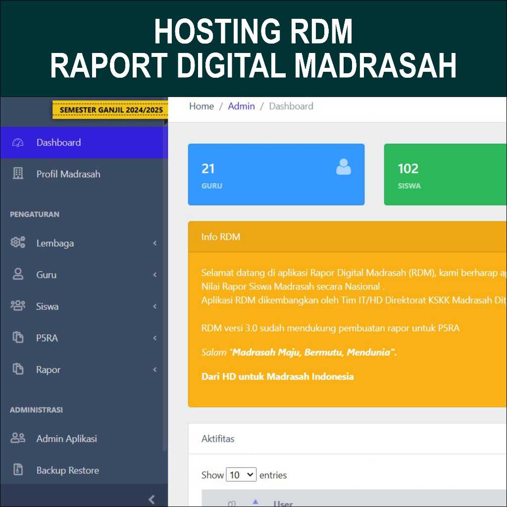
Task: Expand the Siswa submenu chevron
Action: tap(154, 306)
